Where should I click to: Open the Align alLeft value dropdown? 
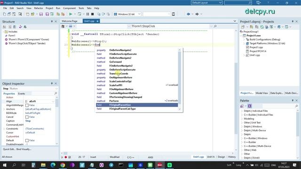coord(53,101)
